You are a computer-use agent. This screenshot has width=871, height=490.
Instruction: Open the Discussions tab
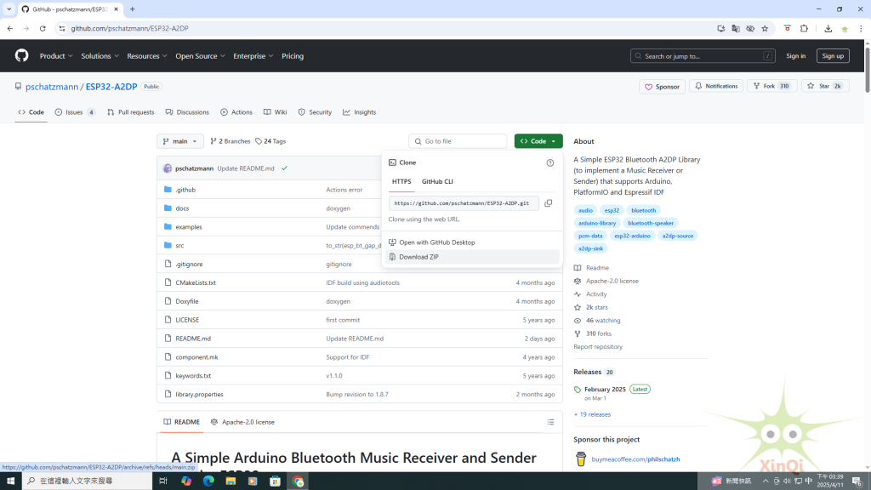(187, 112)
